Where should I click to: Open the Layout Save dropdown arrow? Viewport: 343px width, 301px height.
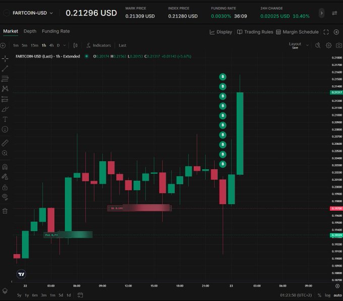(x=307, y=45)
